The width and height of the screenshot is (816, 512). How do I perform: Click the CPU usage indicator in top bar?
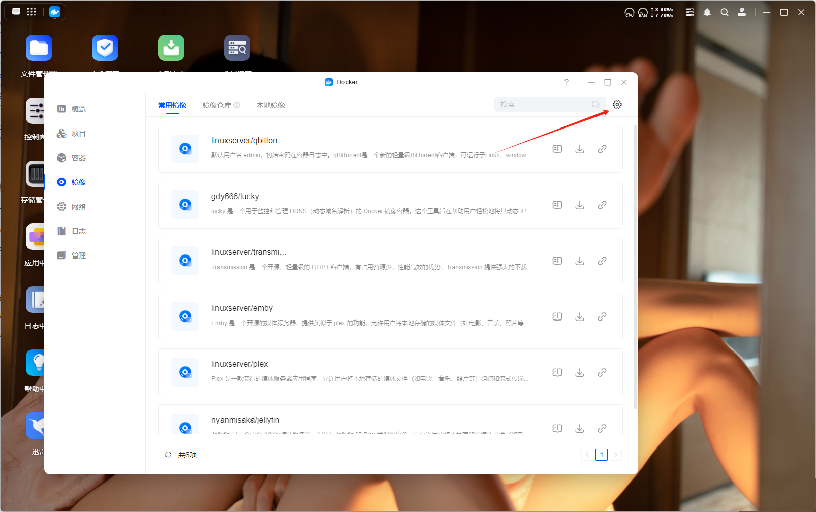pyautogui.click(x=630, y=12)
